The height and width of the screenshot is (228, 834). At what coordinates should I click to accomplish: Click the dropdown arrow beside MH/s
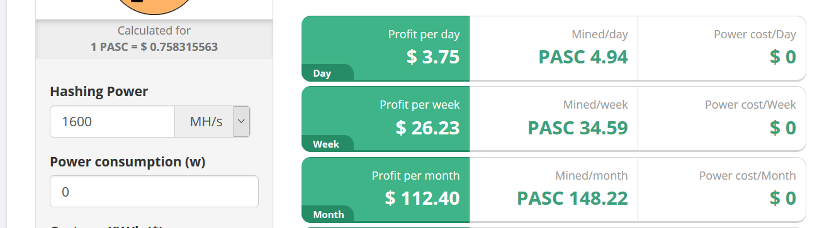(242, 122)
